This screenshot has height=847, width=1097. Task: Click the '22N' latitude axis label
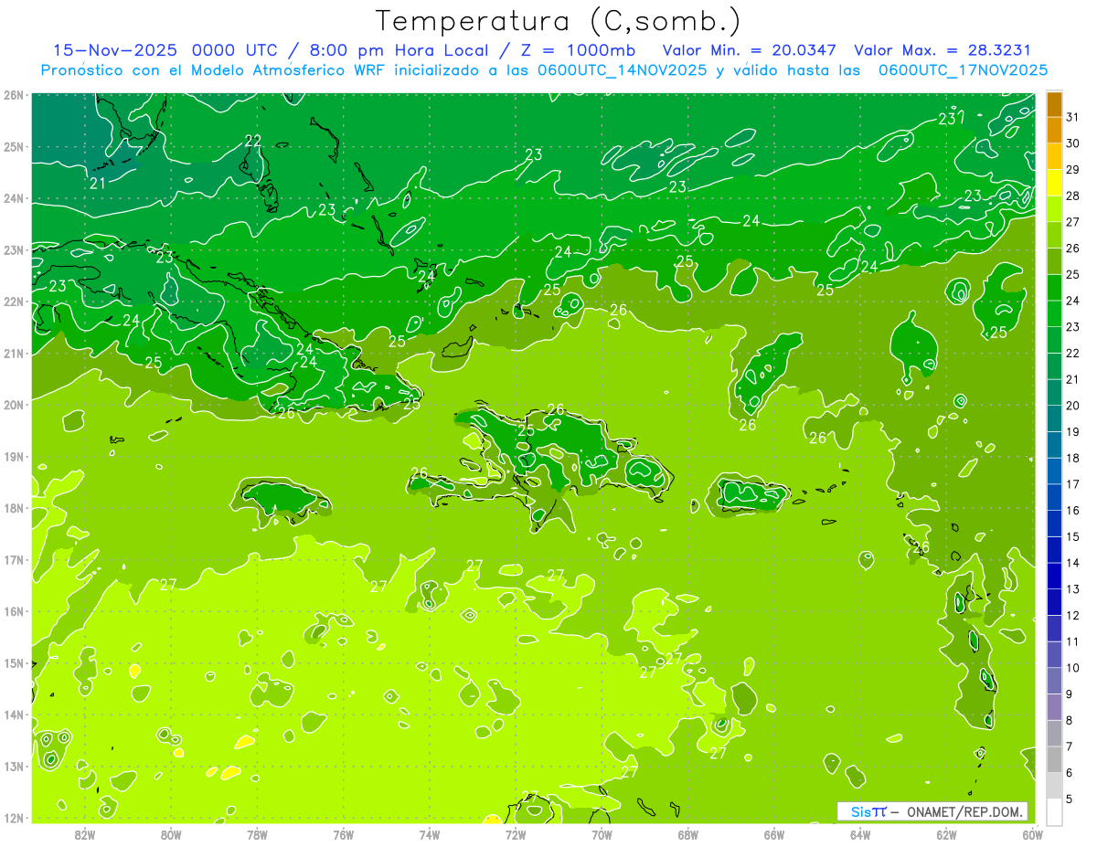pyautogui.click(x=14, y=302)
